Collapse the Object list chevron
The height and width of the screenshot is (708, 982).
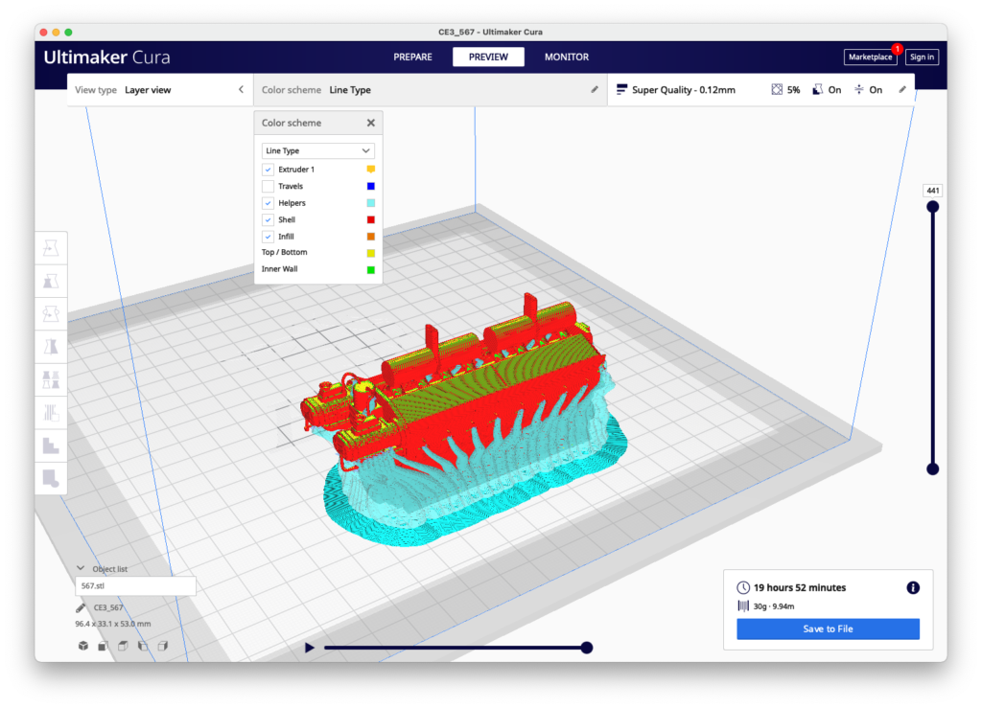[81, 568]
